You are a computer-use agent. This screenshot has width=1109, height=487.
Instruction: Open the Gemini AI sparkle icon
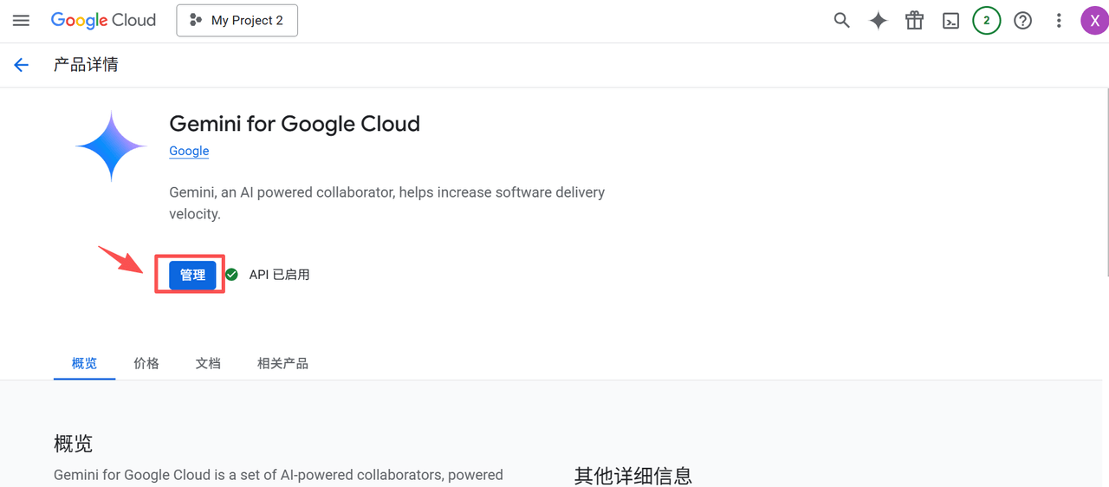coord(879,21)
